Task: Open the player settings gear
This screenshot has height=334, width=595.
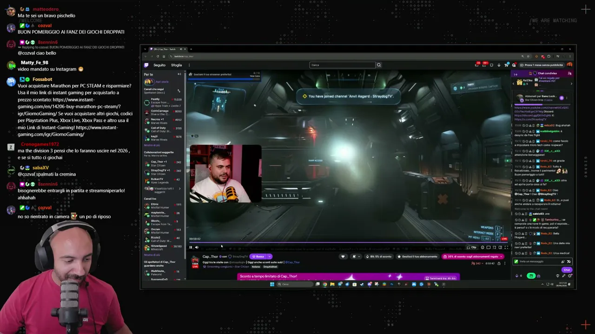Action: coord(482,247)
